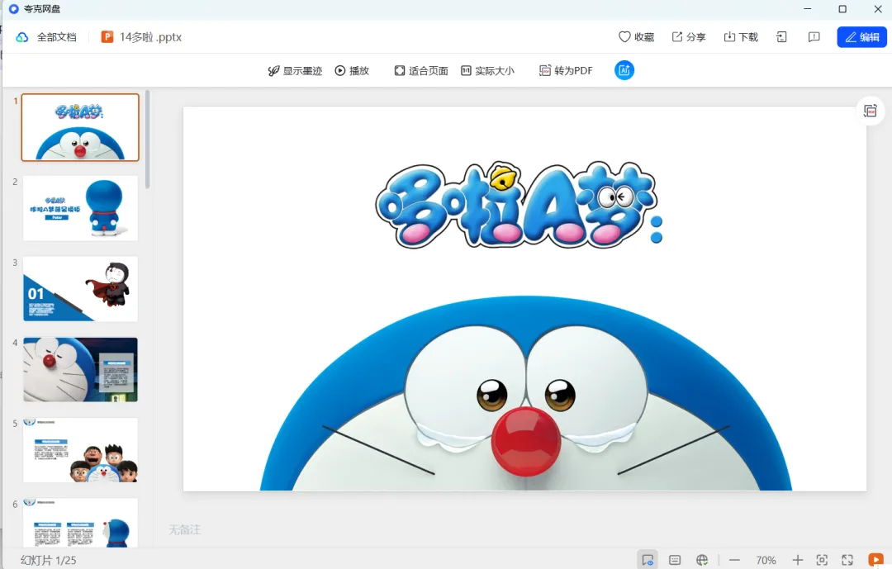
Task: Zoom in with the plus button
Action: pos(798,561)
